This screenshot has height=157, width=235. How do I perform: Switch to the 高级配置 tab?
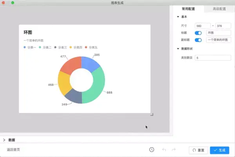click(x=219, y=9)
